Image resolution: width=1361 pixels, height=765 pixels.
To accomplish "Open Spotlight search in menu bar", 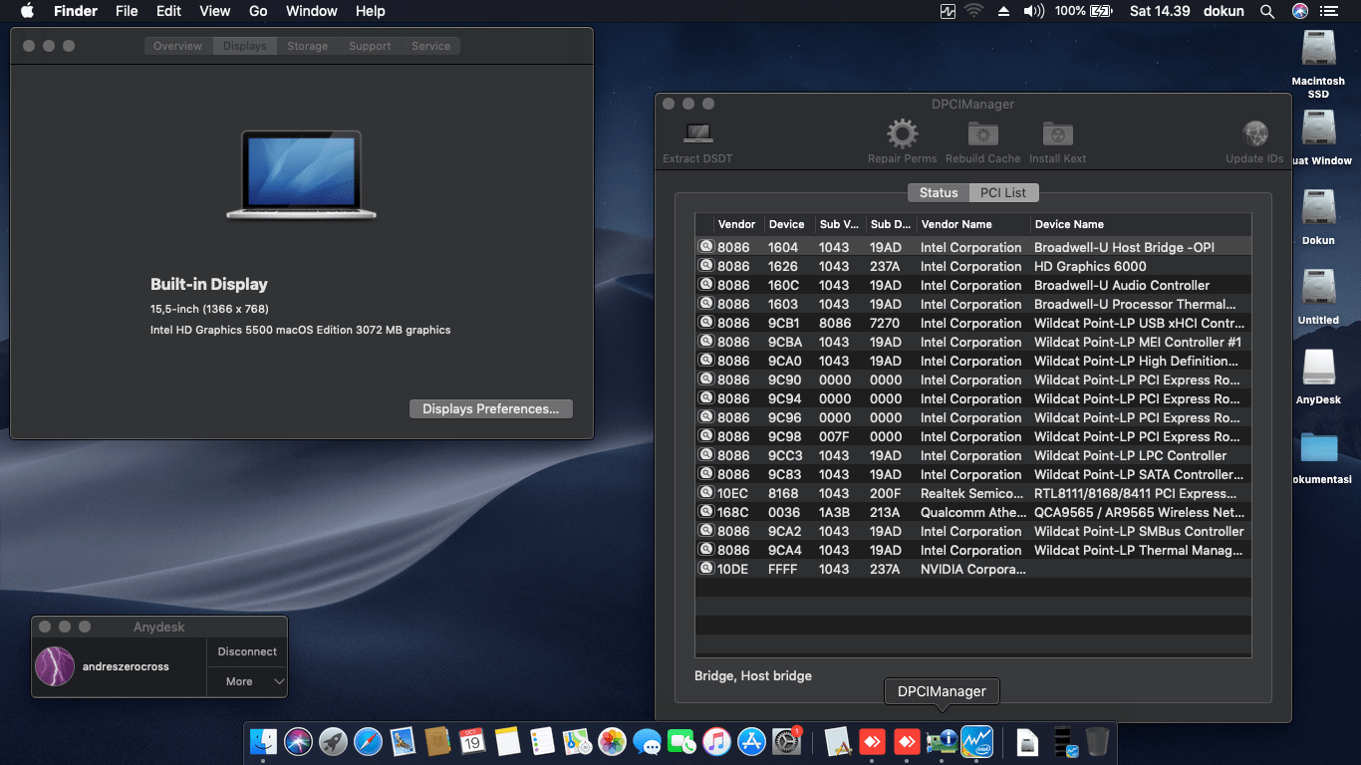I will pyautogui.click(x=1267, y=11).
